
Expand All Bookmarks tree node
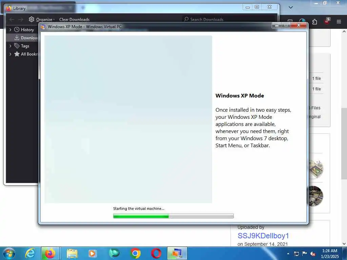click(10, 54)
